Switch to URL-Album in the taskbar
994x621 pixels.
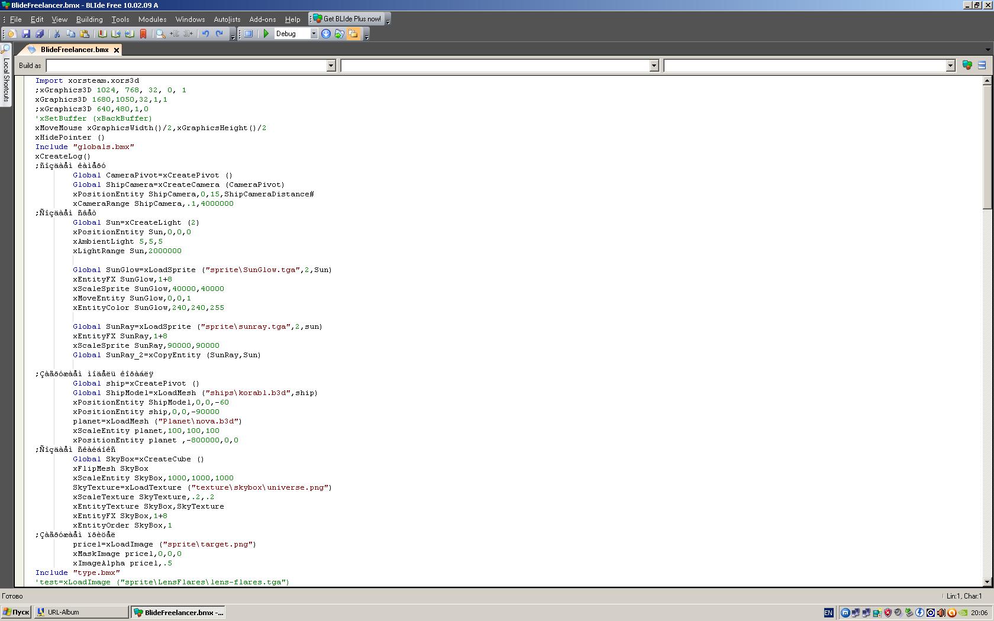[x=81, y=612]
